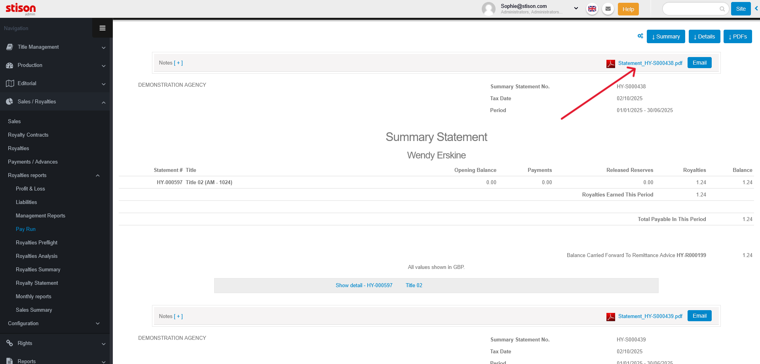Click PDF icon for Statement_HY-S000439
Image resolution: width=760 pixels, height=364 pixels.
610,316
